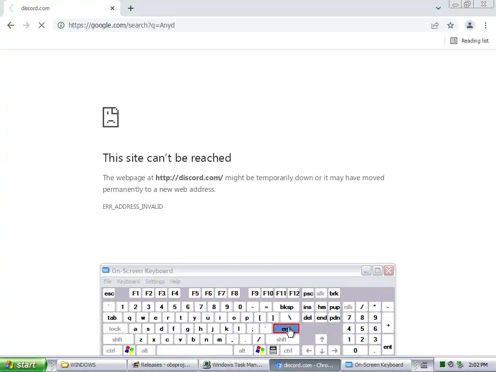
Task: Open Chrome's three-dot menu
Action: (485, 25)
